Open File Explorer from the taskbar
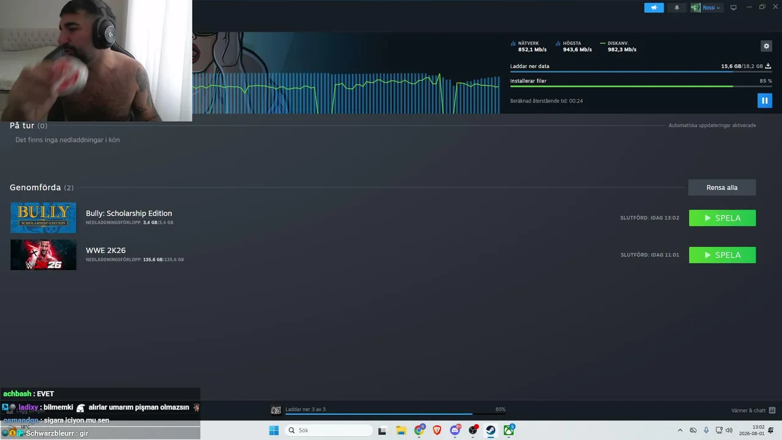This screenshot has height=440, width=782. (x=401, y=430)
